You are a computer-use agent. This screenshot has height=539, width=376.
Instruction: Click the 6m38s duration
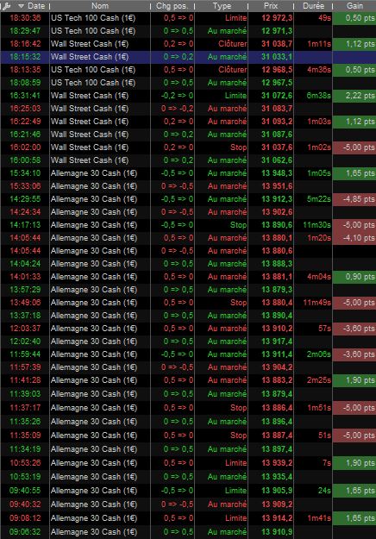coord(319,96)
